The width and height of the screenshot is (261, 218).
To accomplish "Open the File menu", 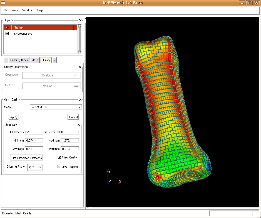I will [5, 10].
